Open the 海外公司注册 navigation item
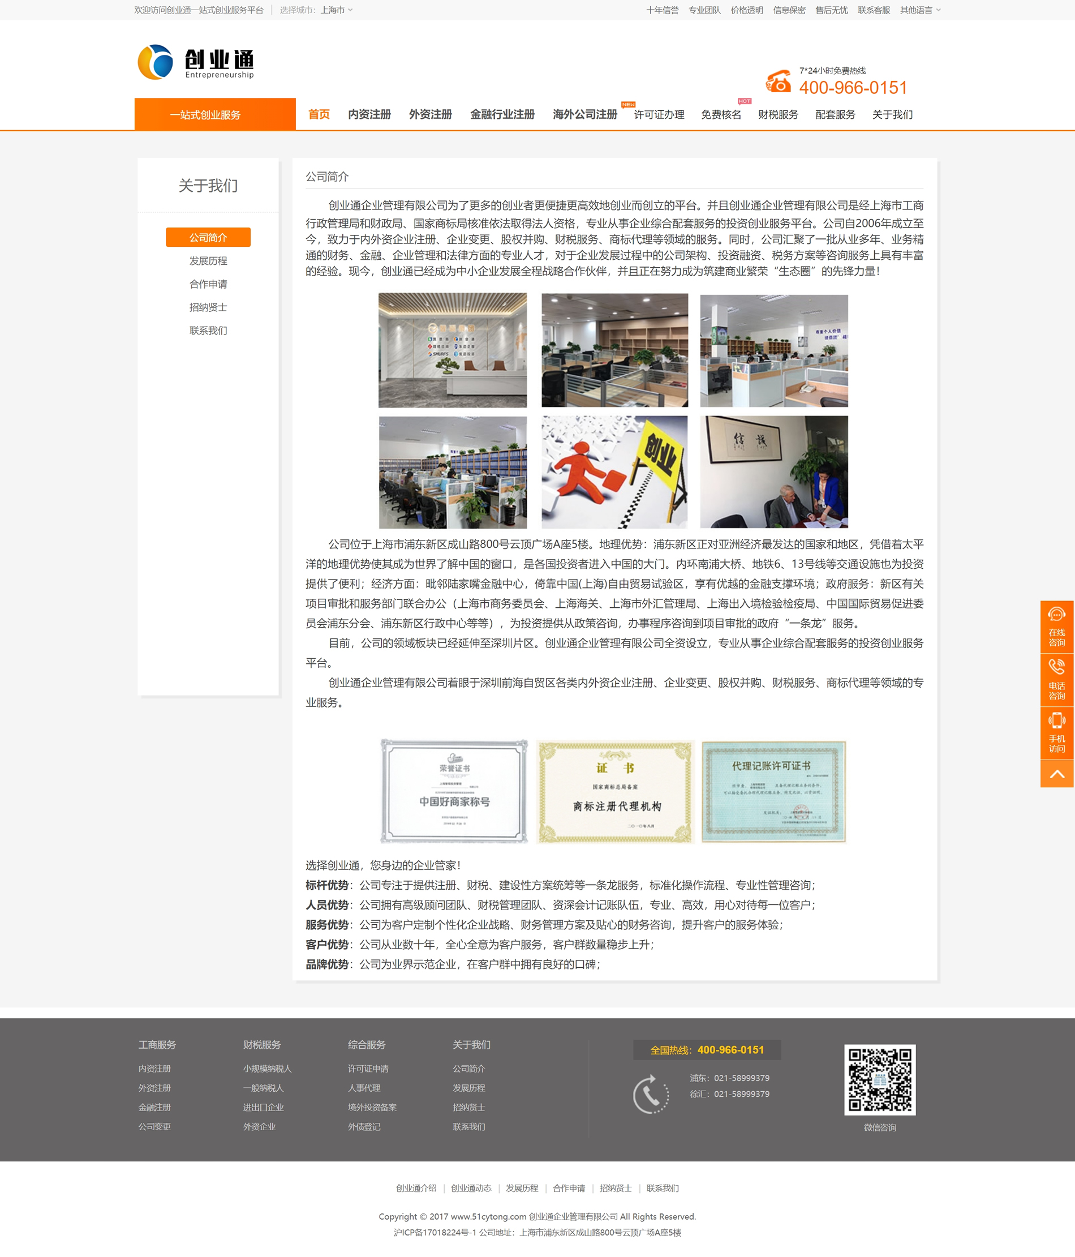 point(584,114)
